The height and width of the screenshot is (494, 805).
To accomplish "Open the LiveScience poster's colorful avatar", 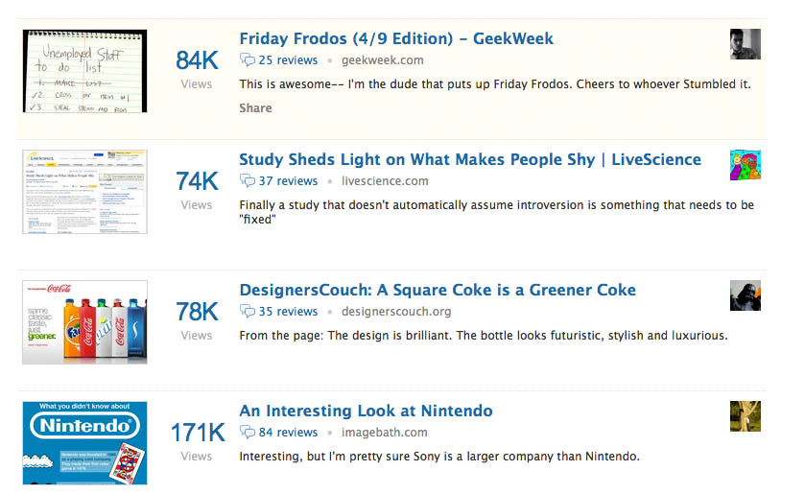I will pos(745,165).
